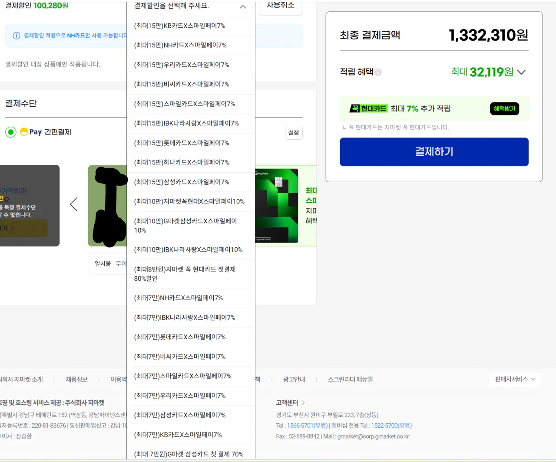556x462 pixels.
Task: Select (최대15만)하나카드X스마일페이7% option
Action: 191,162
